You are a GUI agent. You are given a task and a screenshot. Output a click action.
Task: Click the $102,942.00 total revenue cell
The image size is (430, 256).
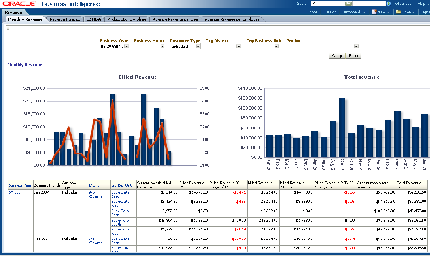[x=385, y=211]
